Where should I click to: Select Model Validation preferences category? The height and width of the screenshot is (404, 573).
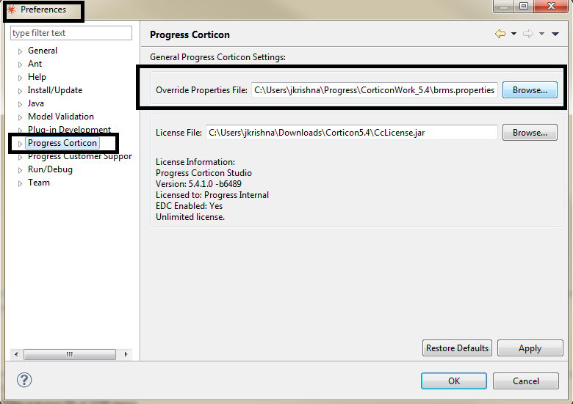[x=61, y=117]
